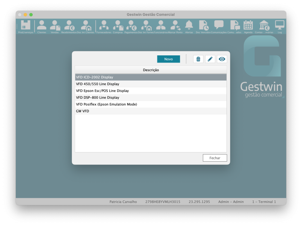The width and height of the screenshot is (302, 226).
Task: Click the Marcar Ponto icon
Action: (175, 26)
